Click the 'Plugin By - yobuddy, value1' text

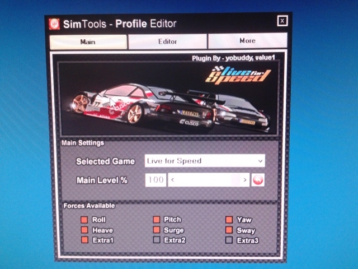coord(233,58)
